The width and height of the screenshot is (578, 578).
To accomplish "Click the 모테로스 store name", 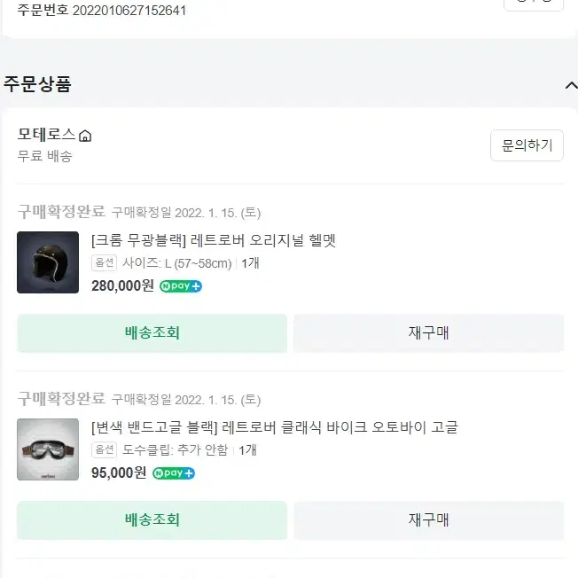I will (x=46, y=134).
